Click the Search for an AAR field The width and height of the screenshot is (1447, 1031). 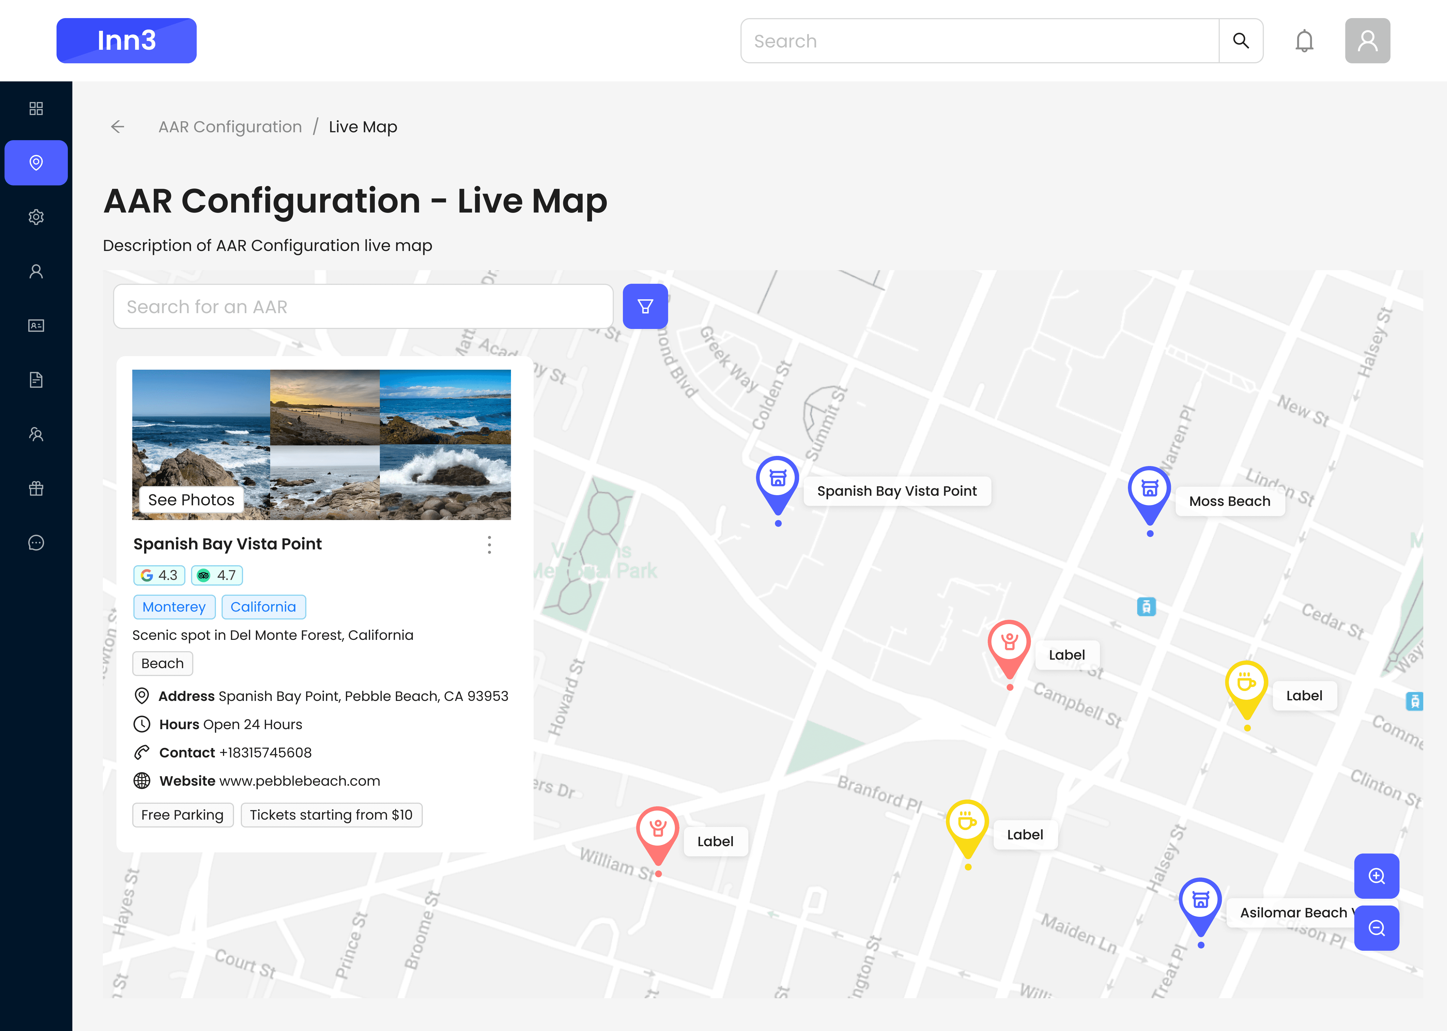(x=363, y=307)
